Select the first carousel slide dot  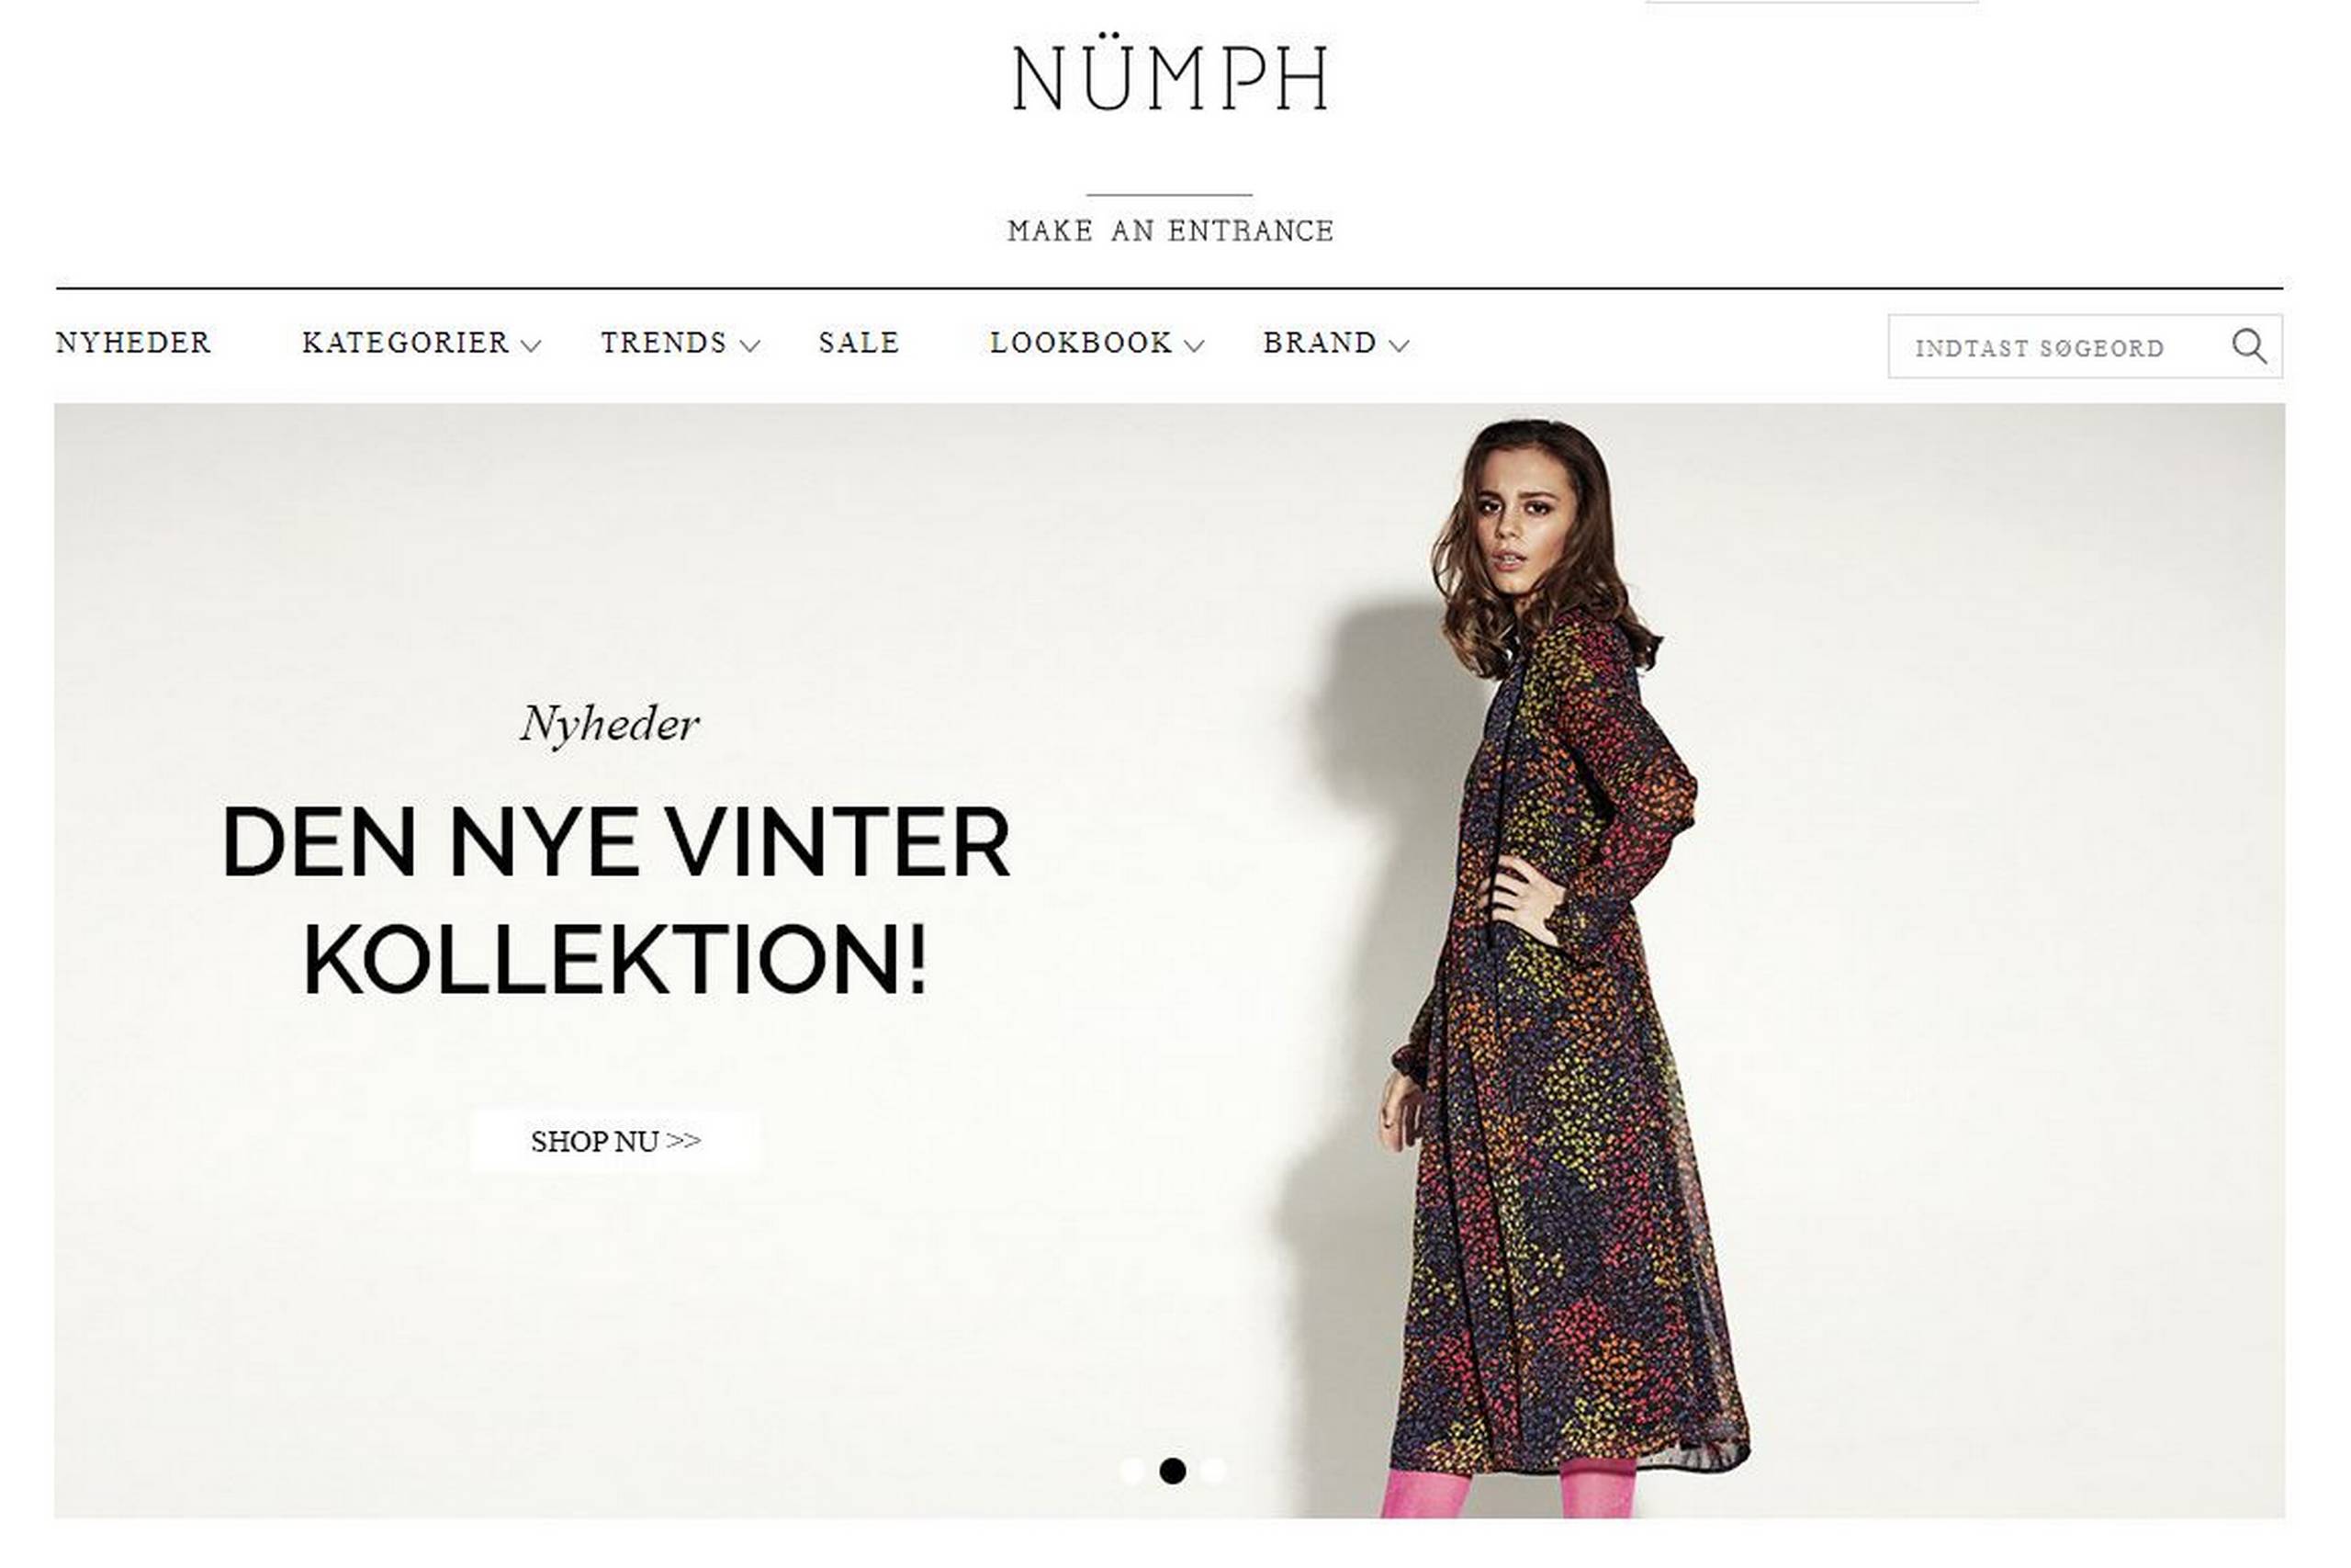click(1132, 1471)
